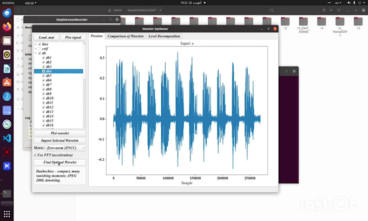The height and width of the screenshot is (221, 368).
Task: Launch Firefox from the dock
Action: pyautogui.click(x=7, y=27)
